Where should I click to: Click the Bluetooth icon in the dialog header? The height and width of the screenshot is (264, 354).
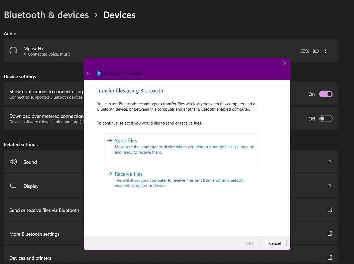98,73
